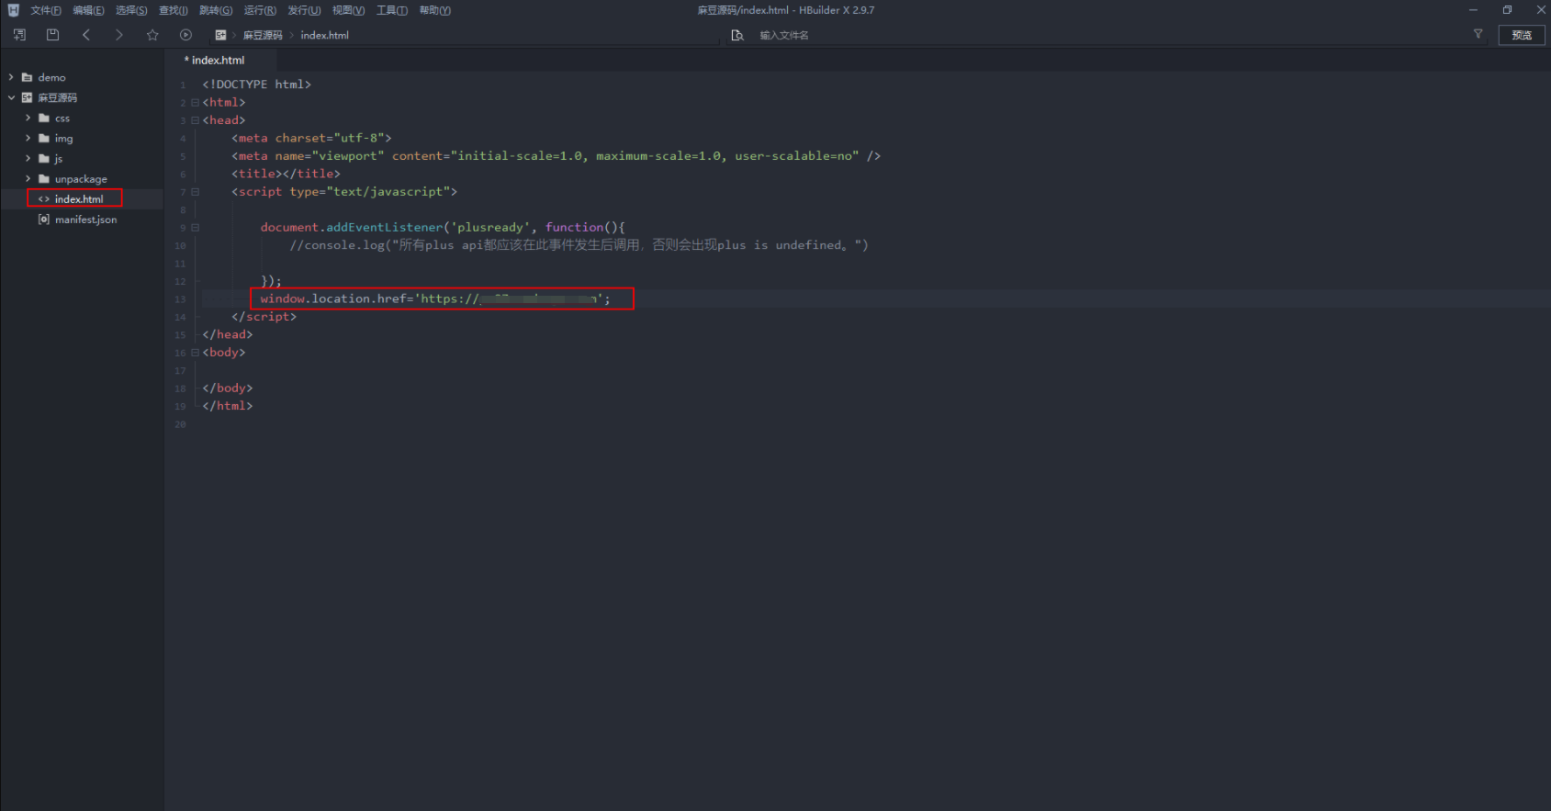Select manifest.json in the project tree
The width and height of the screenshot is (1551, 811).
(85, 220)
